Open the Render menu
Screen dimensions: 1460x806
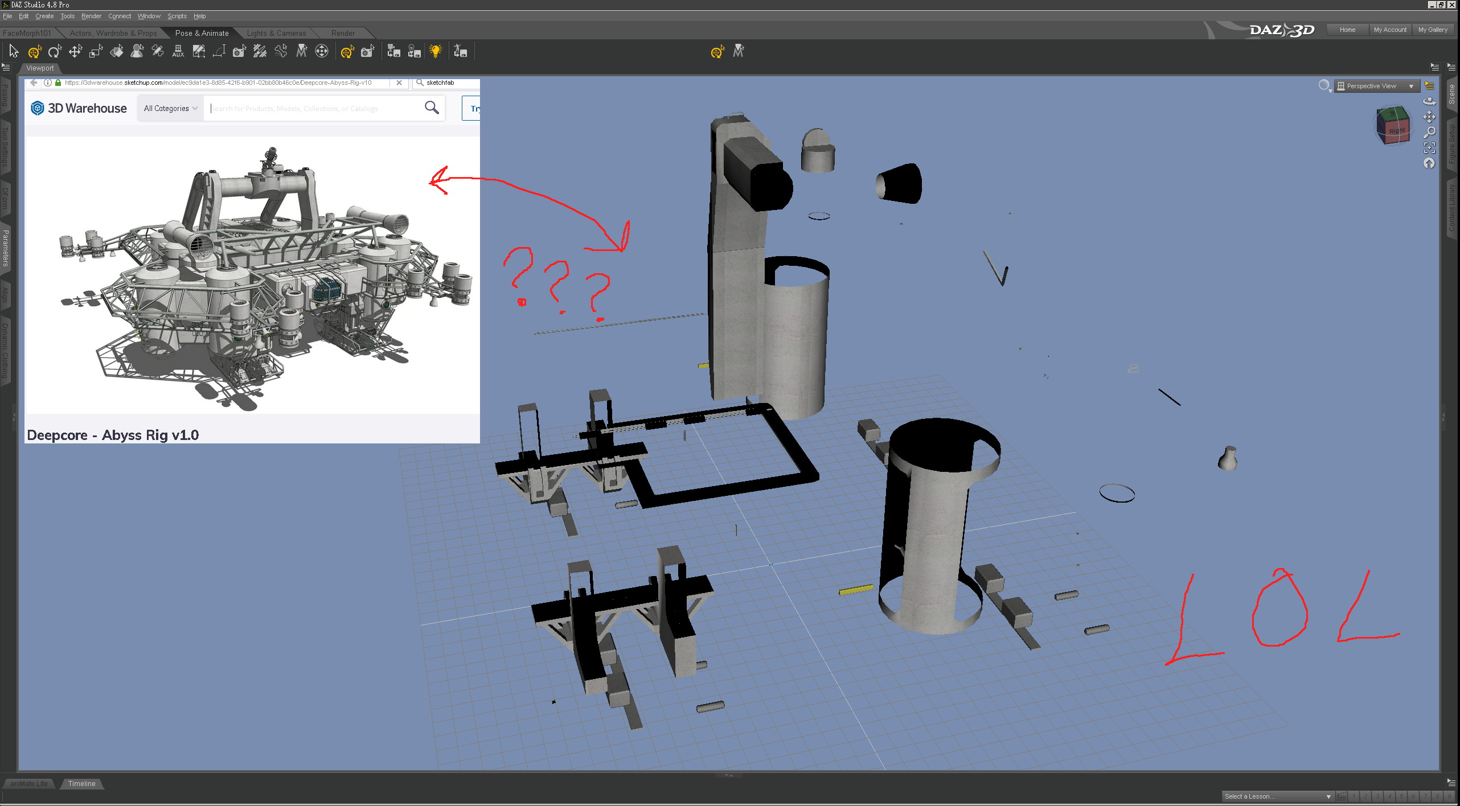point(91,16)
